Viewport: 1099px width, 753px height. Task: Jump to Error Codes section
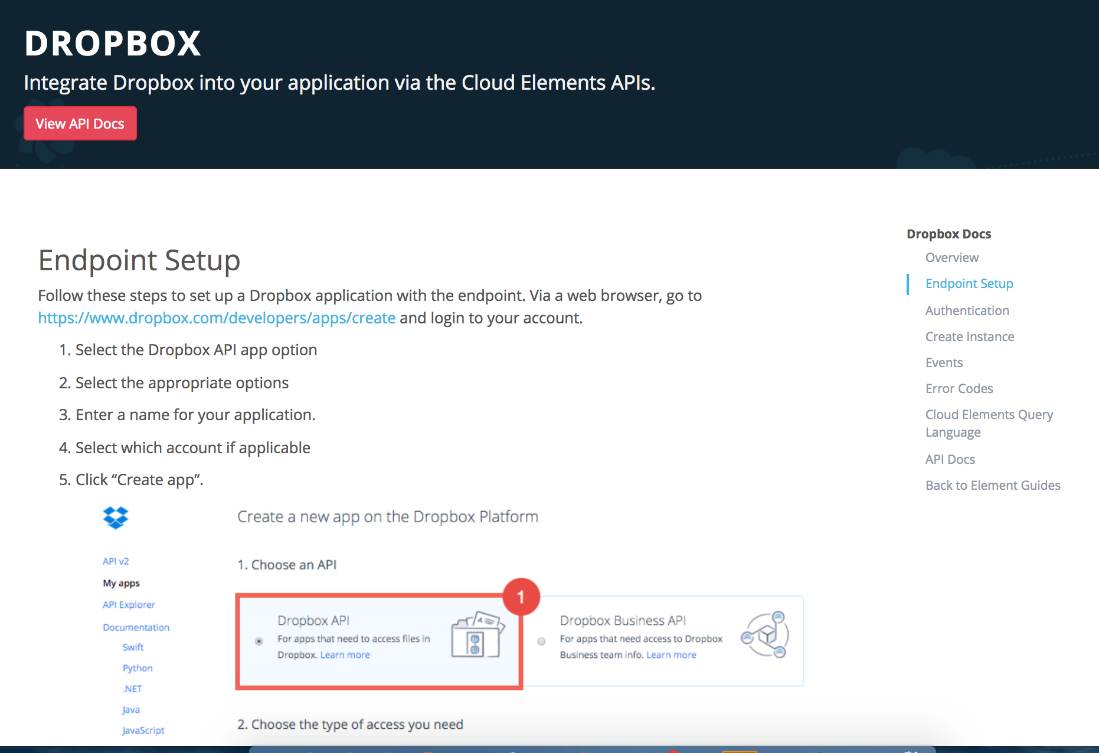coord(959,388)
